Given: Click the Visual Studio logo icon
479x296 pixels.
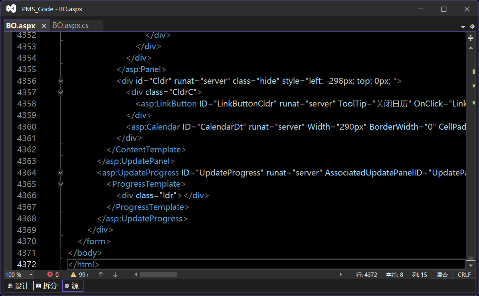Looking at the screenshot, I should 11,9.
